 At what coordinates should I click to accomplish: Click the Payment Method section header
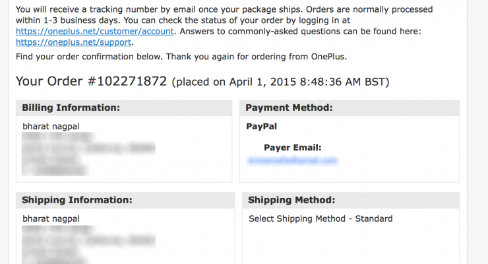tap(289, 108)
